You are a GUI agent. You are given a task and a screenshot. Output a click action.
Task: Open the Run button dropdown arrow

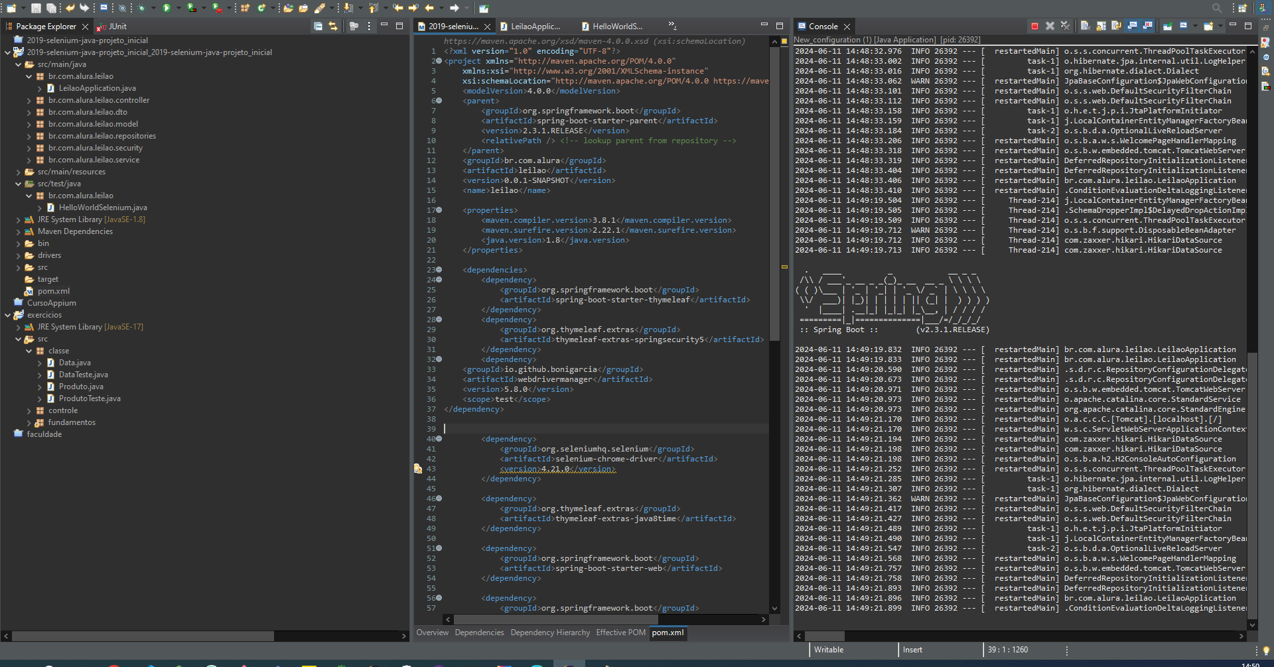click(178, 8)
